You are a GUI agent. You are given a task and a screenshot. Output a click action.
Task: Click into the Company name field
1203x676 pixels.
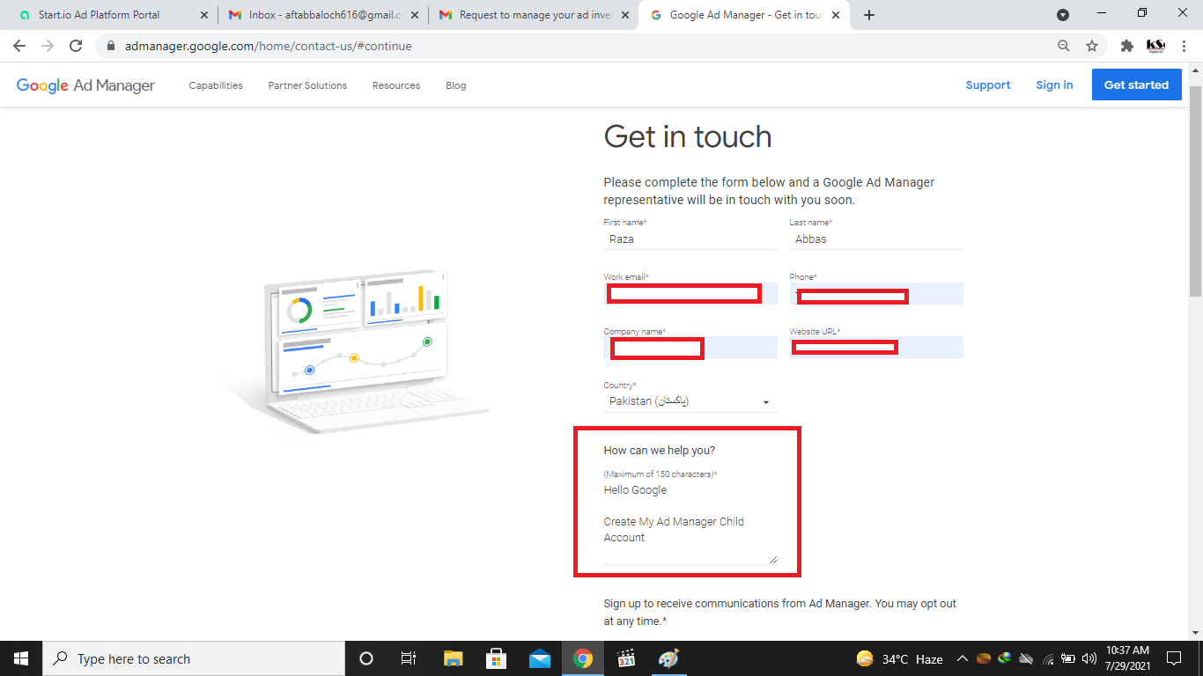[690, 348]
